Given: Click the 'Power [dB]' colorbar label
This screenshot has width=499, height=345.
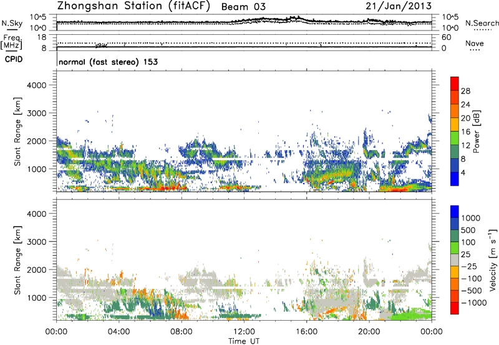Looking at the screenshot, I should tap(476, 131).
